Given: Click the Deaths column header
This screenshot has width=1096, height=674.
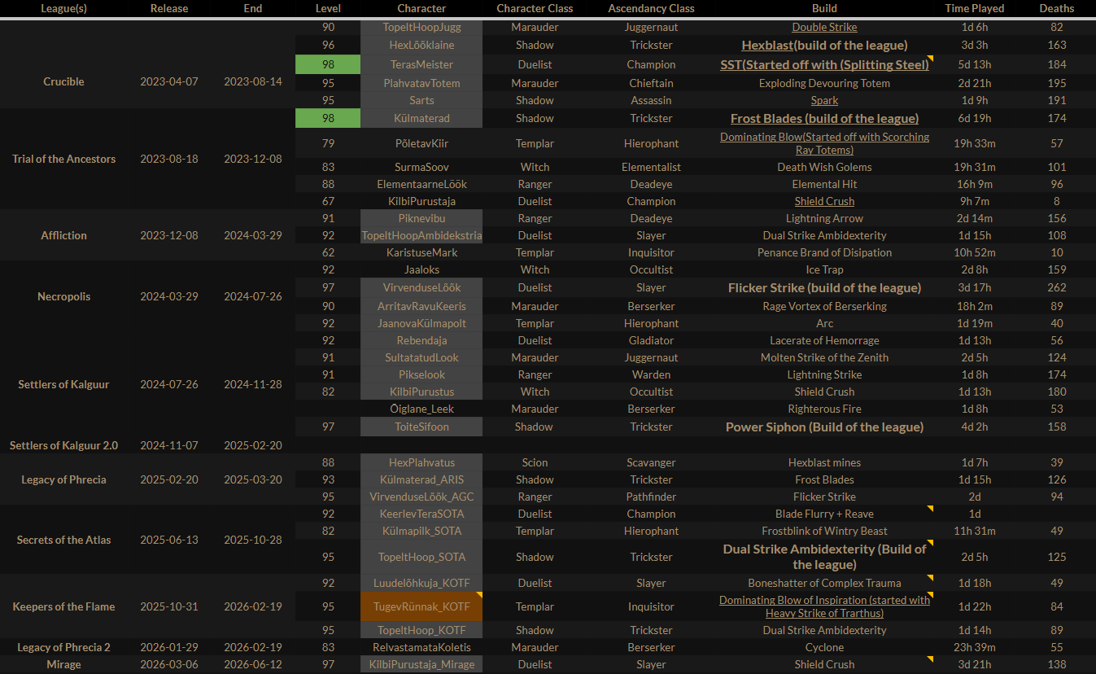Looking at the screenshot, I should click(1056, 8).
